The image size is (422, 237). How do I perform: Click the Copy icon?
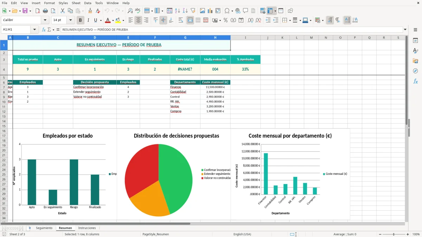pyautogui.click(x=70, y=11)
